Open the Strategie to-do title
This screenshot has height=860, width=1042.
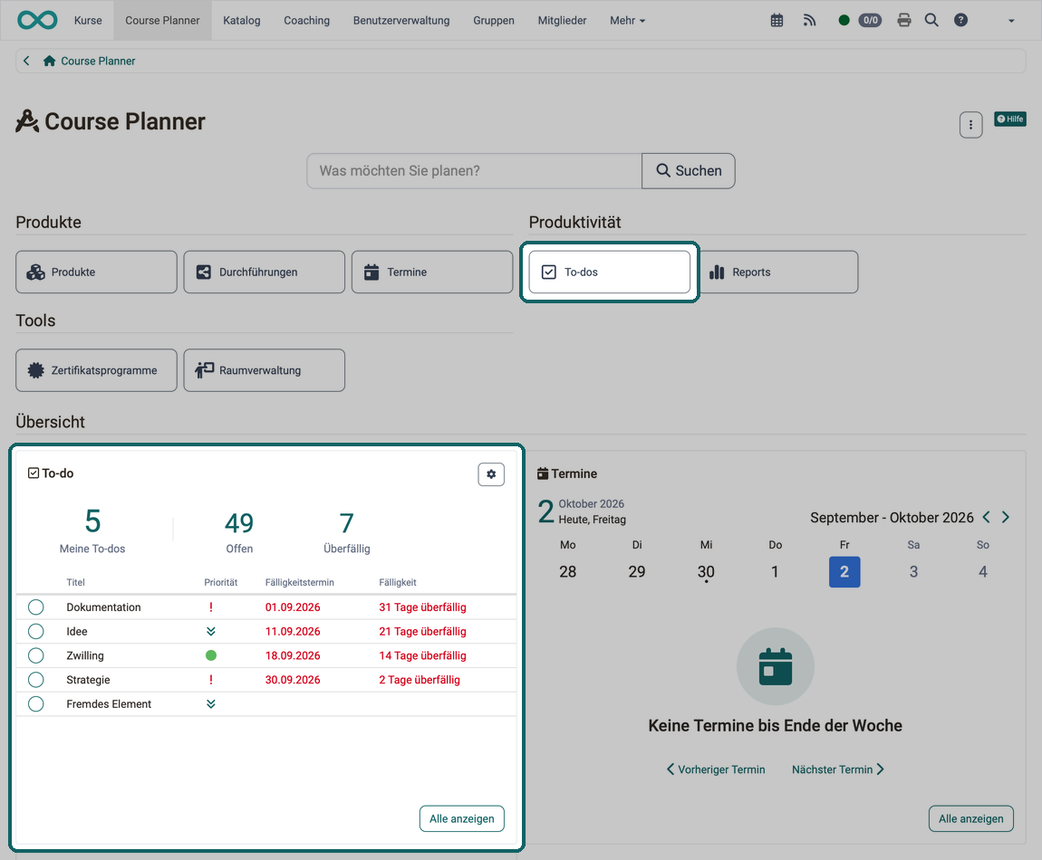coord(89,679)
